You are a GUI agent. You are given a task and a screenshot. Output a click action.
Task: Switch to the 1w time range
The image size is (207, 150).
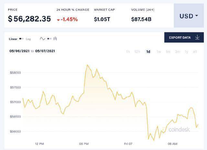(x=159, y=52)
